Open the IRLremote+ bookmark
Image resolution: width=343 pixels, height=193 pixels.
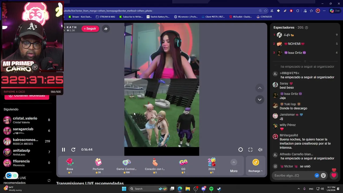pyautogui.click(x=186, y=17)
